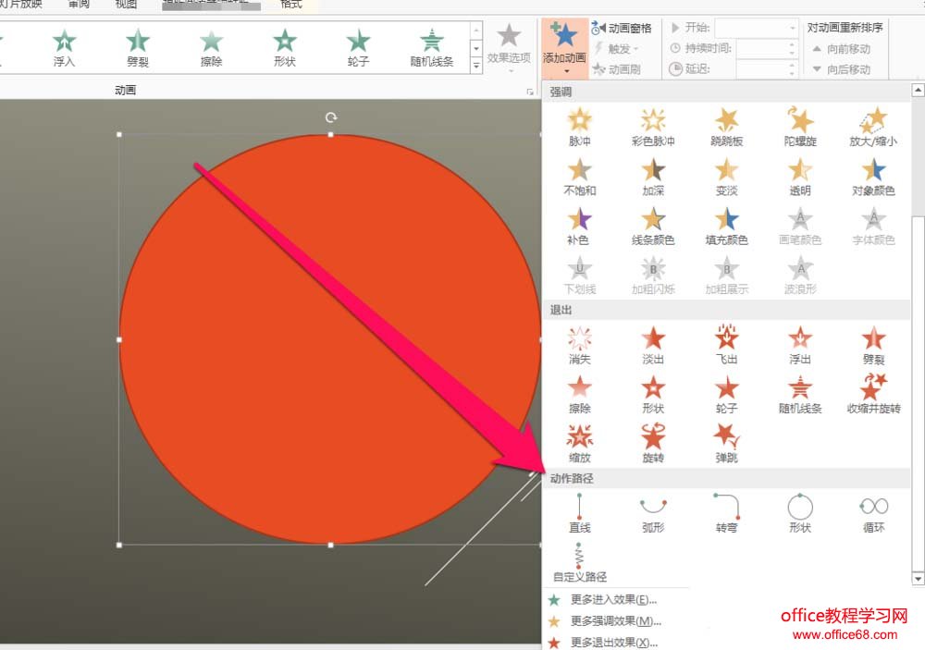Expand the animation gallery more arrow

tap(476, 66)
